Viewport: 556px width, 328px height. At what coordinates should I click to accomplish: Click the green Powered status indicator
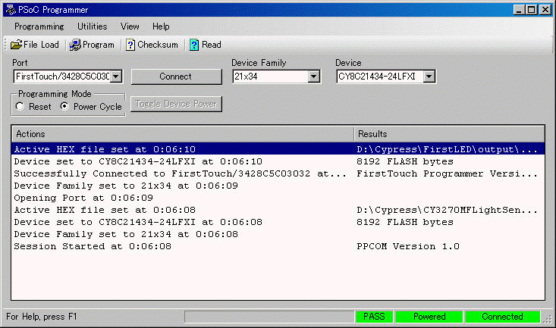coord(429,317)
